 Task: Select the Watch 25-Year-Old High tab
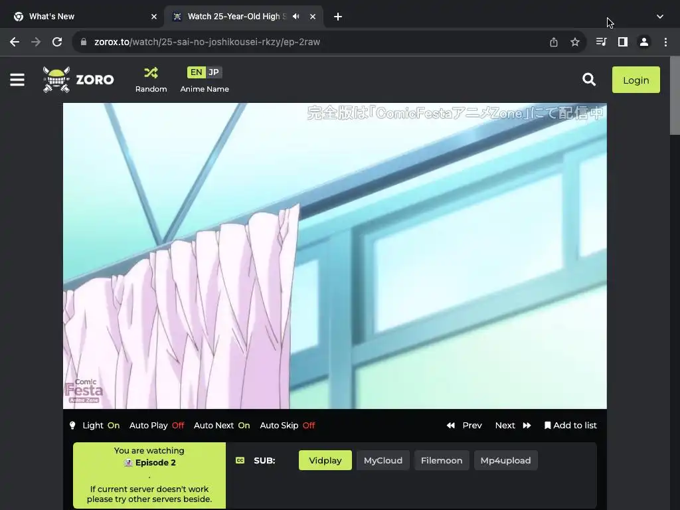click(244, 17)
